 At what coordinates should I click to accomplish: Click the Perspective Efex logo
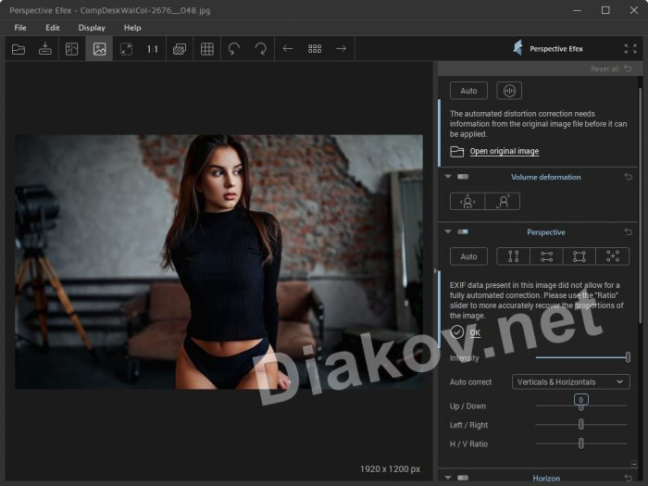pyautogui.click(x=517, y=48)
